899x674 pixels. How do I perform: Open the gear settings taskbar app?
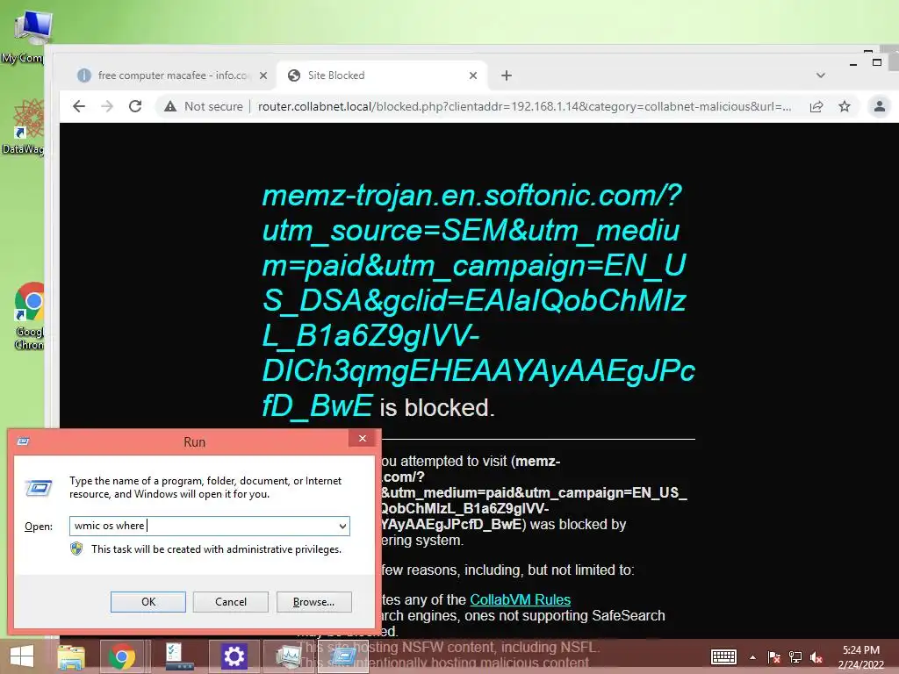click(234, 656)
